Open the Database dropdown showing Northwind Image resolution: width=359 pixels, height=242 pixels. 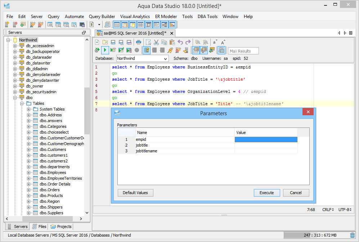click(166, 58)
